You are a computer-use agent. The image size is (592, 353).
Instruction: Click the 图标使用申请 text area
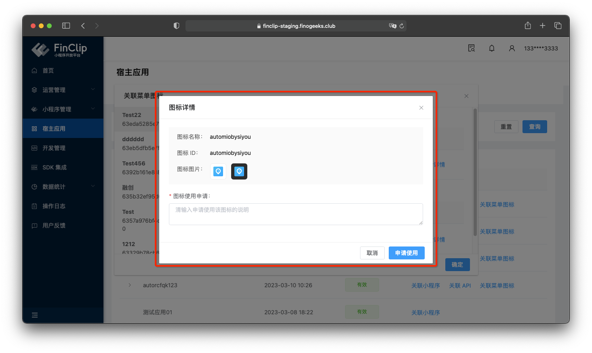[296, 214]
